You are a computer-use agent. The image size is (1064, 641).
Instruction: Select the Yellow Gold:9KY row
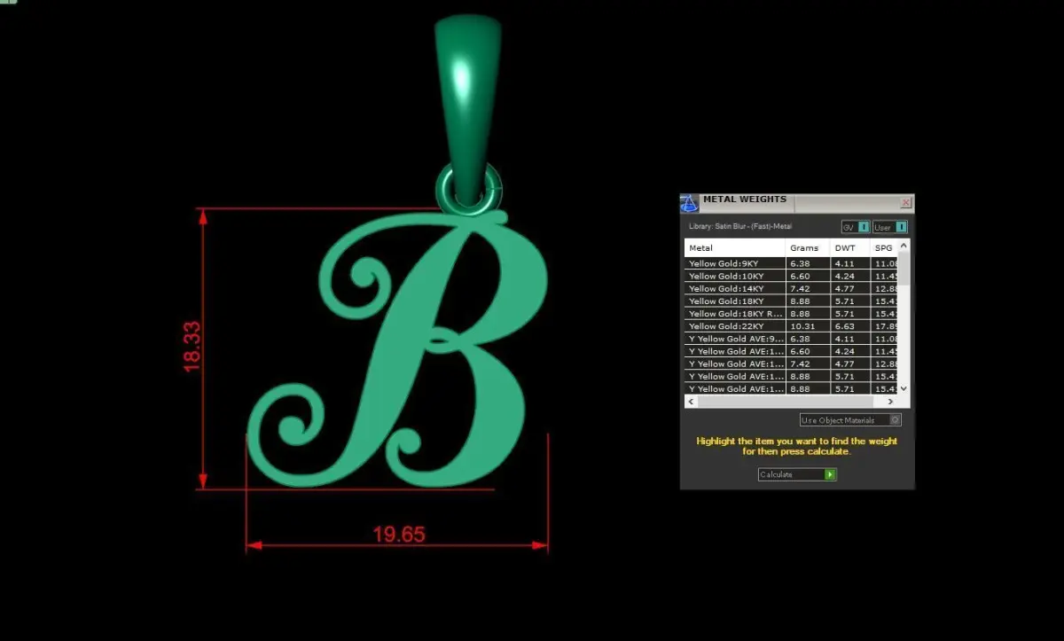pyautogui.click(x=792, y=263)
